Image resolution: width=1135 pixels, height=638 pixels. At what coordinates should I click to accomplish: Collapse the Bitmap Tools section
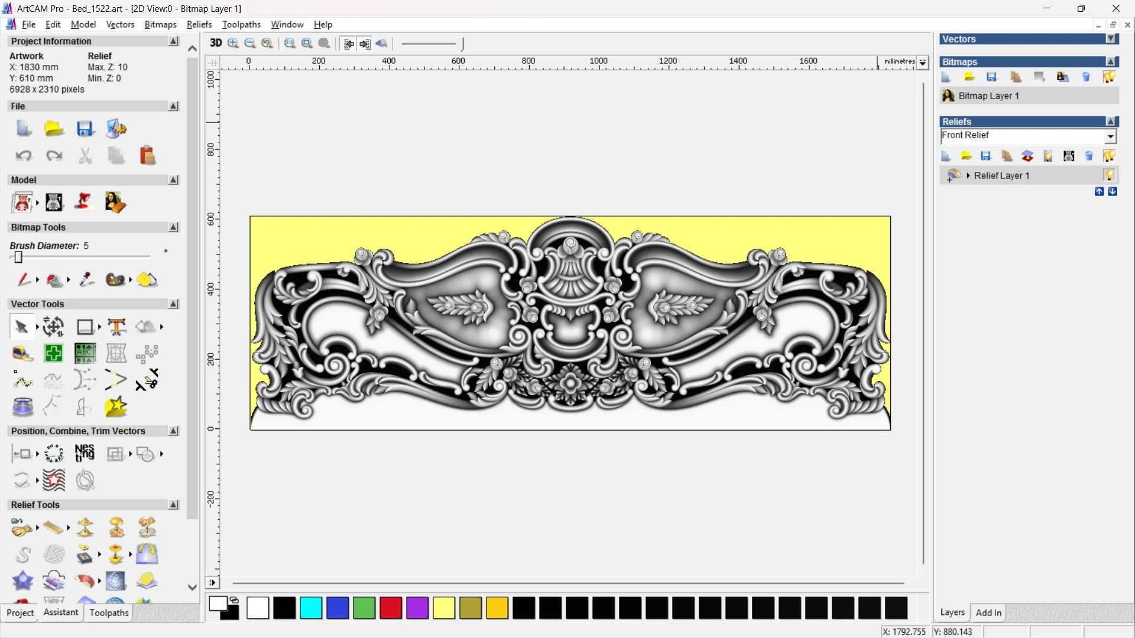click(173, 227)
